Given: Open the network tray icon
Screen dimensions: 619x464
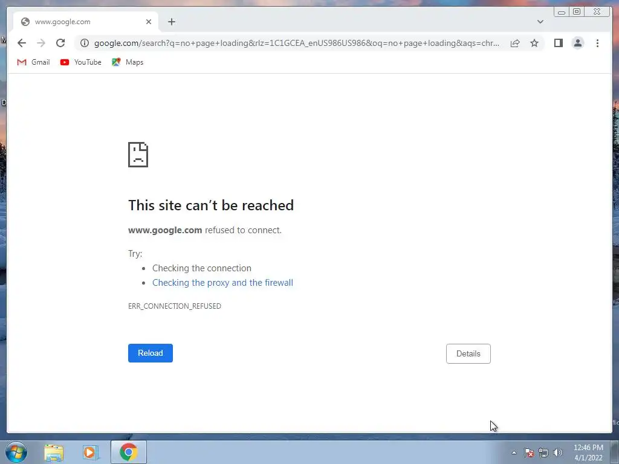Looking at the screenshot, I should click(x=543, y=453).
